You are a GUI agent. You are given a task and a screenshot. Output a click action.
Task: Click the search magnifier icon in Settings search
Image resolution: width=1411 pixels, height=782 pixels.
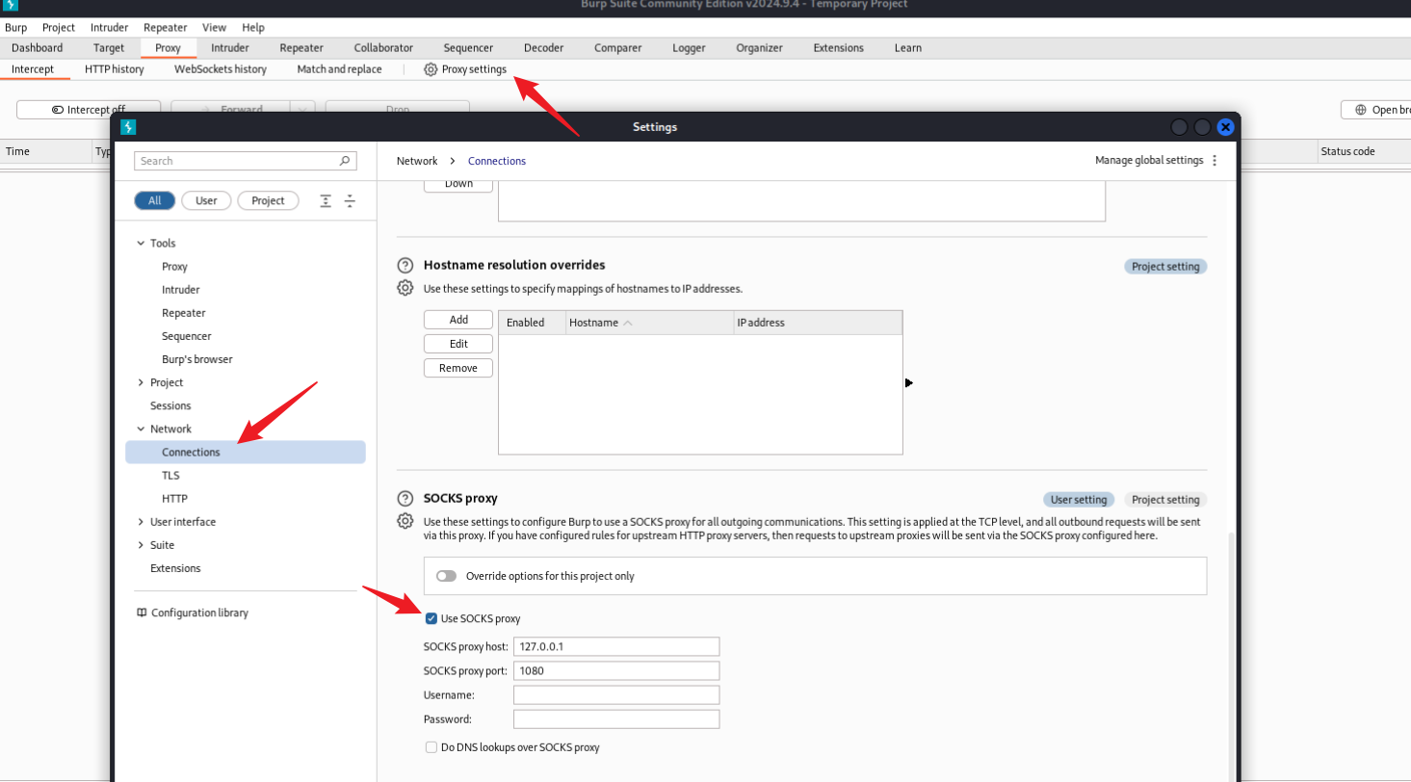coord(346,161)
